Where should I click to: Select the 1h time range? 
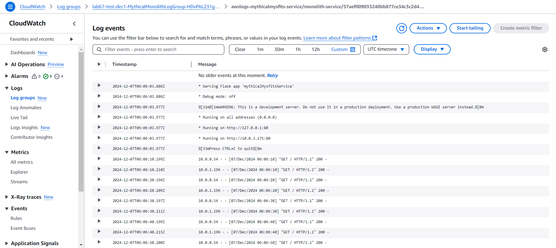point(298,49)
